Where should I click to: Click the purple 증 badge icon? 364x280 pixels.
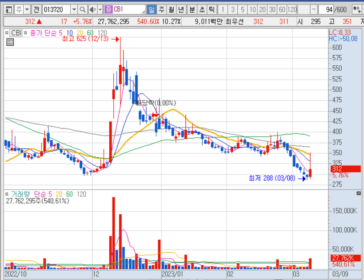[108, 9]
